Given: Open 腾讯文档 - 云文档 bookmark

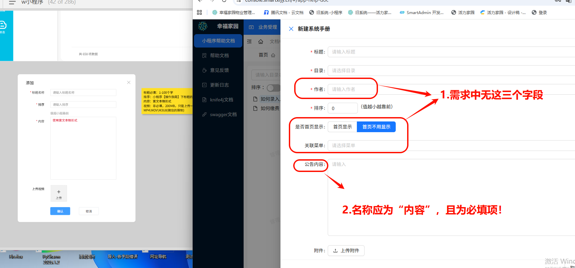Looking at the screenshot, I should [x=283, y=12].
